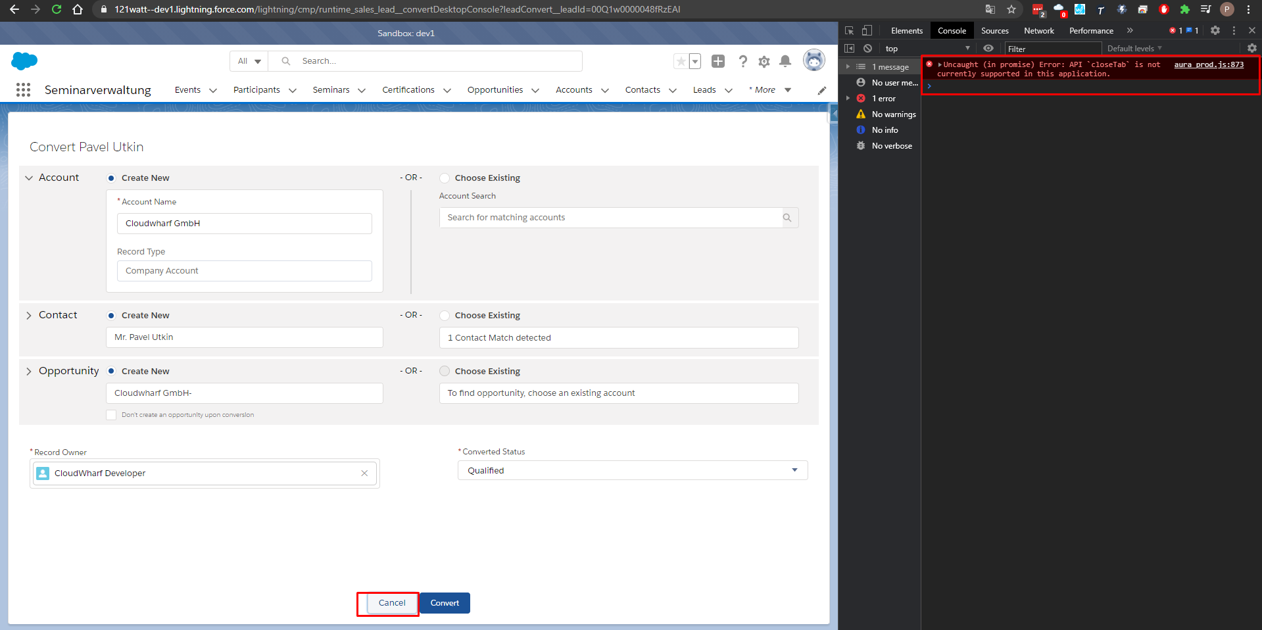Switch to the Network tab in DevTools
The height and width of the screenshot is (630, 1262).
1038,31
